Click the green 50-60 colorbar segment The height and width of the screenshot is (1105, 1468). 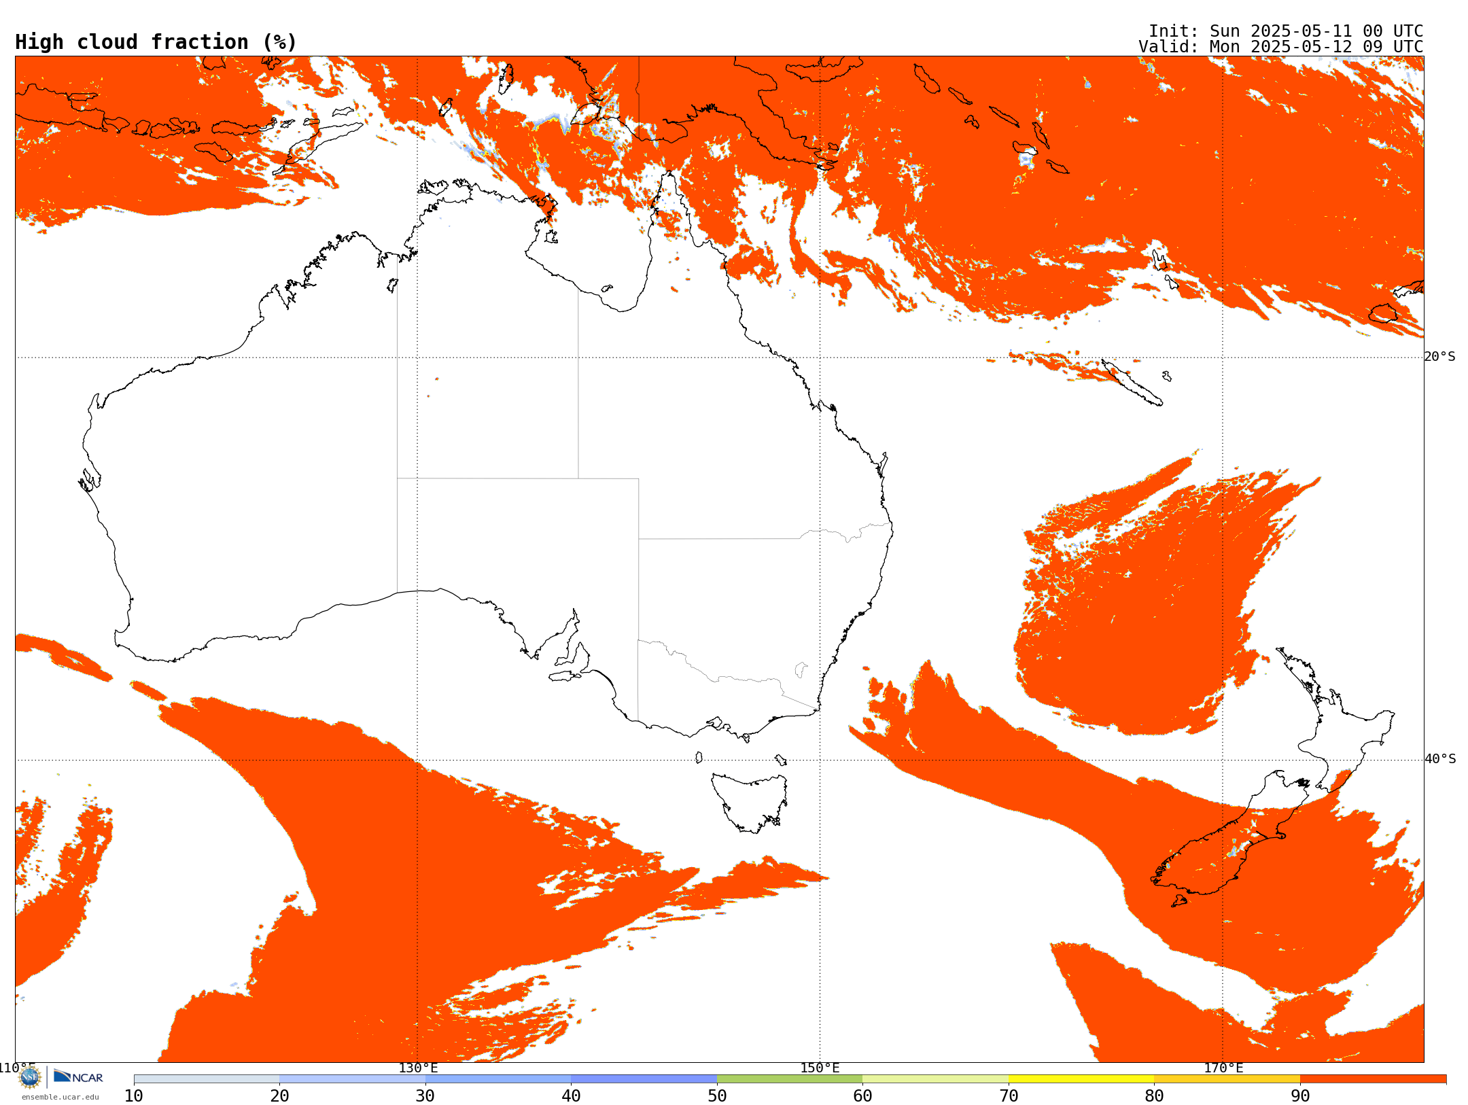click(790, 1079)
